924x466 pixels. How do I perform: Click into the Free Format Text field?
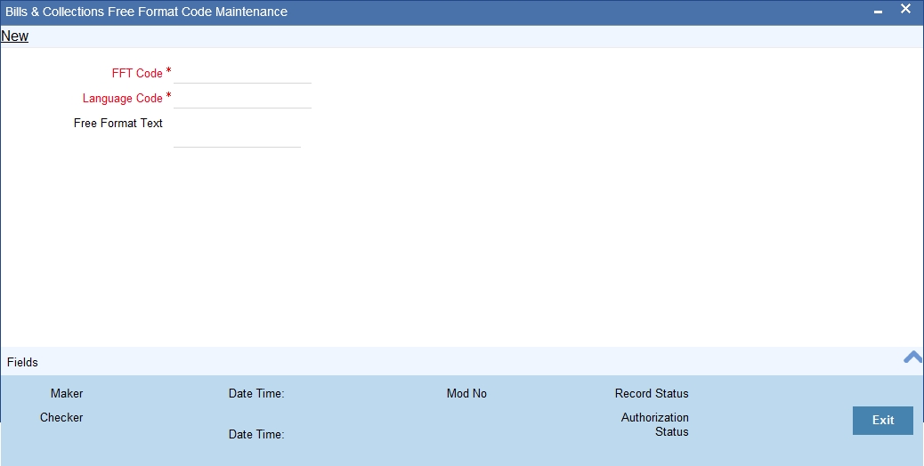click(x=237, y=133)
